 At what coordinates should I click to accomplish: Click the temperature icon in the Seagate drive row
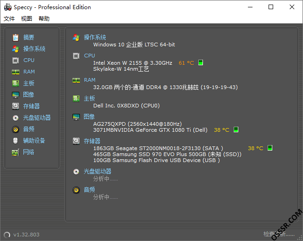click(x=270, y=148)
